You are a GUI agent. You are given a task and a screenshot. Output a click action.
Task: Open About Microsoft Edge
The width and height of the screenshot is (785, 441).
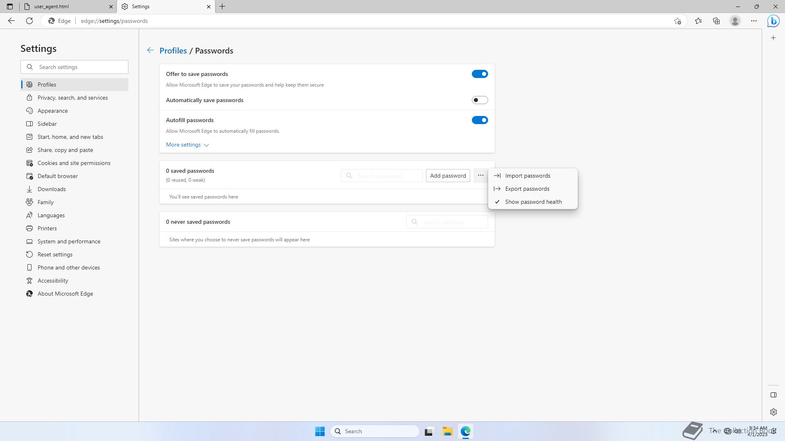coord(74,294)
